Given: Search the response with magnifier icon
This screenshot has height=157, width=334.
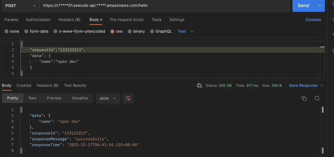Looking at the screenshot, I should [317, 98].
